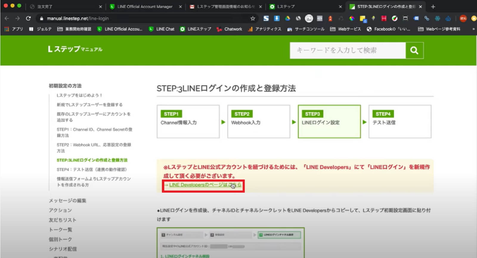The width and height of the screenshot is (477, 258).
Task: Open the Webページ参考資料 bookmark folder
Action: tap(439, 29)
